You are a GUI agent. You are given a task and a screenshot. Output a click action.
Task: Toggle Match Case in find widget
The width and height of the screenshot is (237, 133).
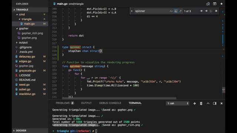coord(171,11)
